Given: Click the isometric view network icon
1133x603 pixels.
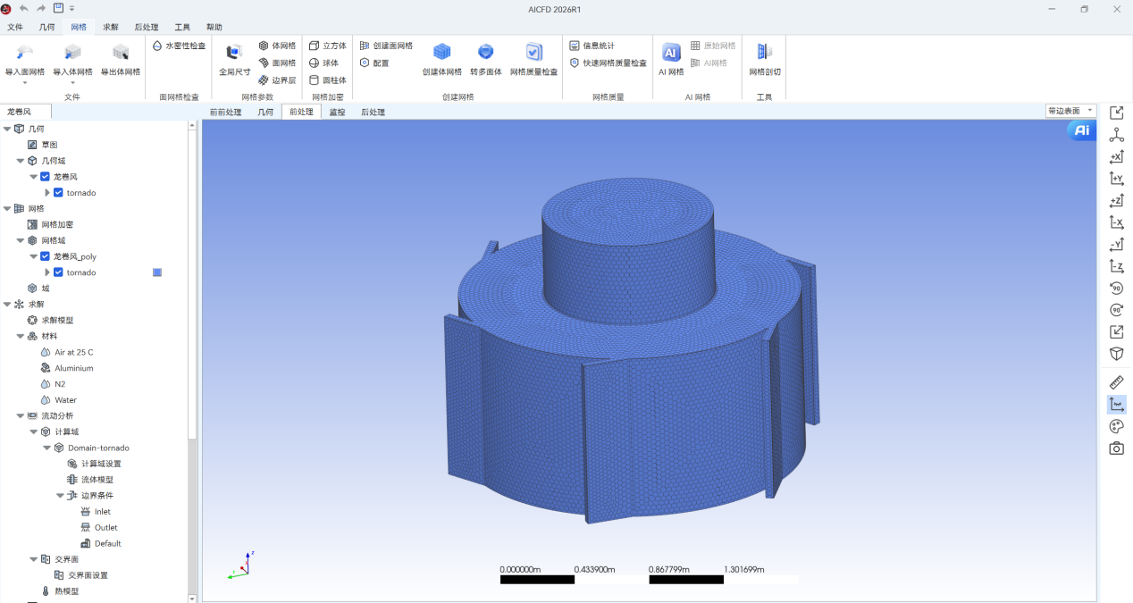Looking at the screenshot, I should click(1116, 135).
